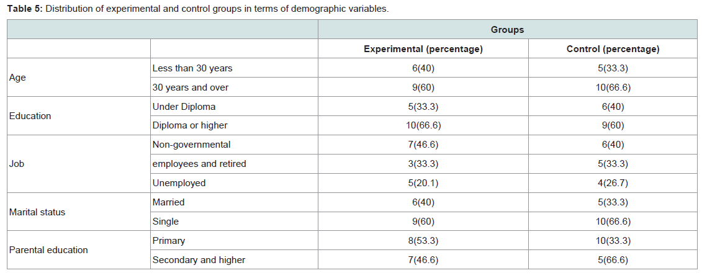Select the 7(46.6) Non-governmental experimental value
The height and width of the screenshot is (278, 702).
pyautogui.click(x=423, y=145)
